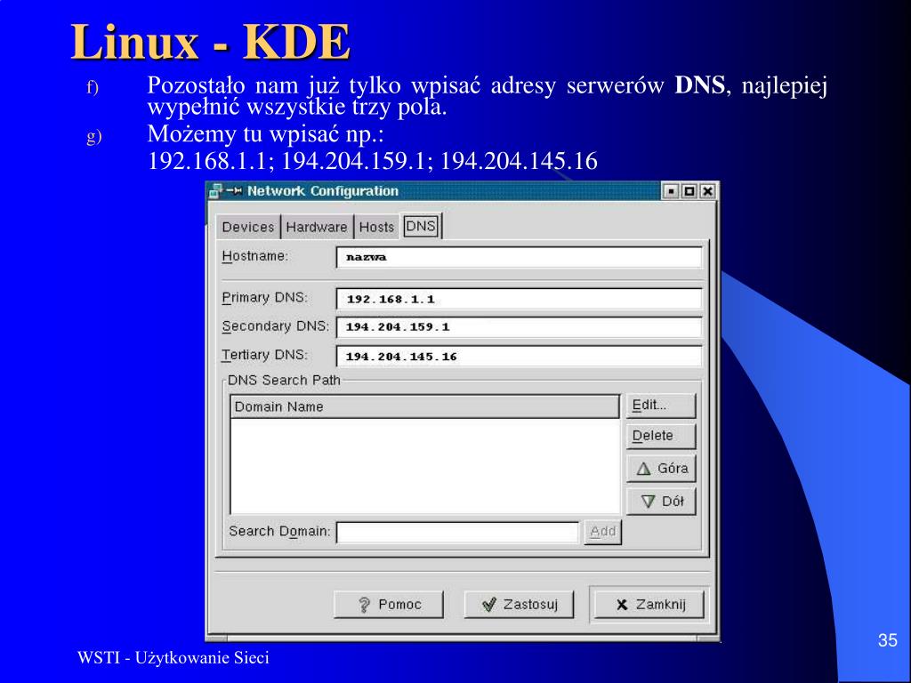Select the Hosts tab
The height and width of the screenshot is (683, 911).
click(376, 227)
